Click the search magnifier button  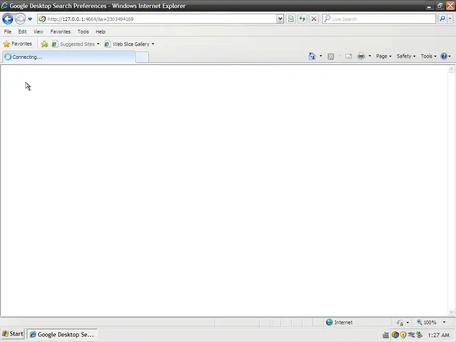tap(442, 19)
